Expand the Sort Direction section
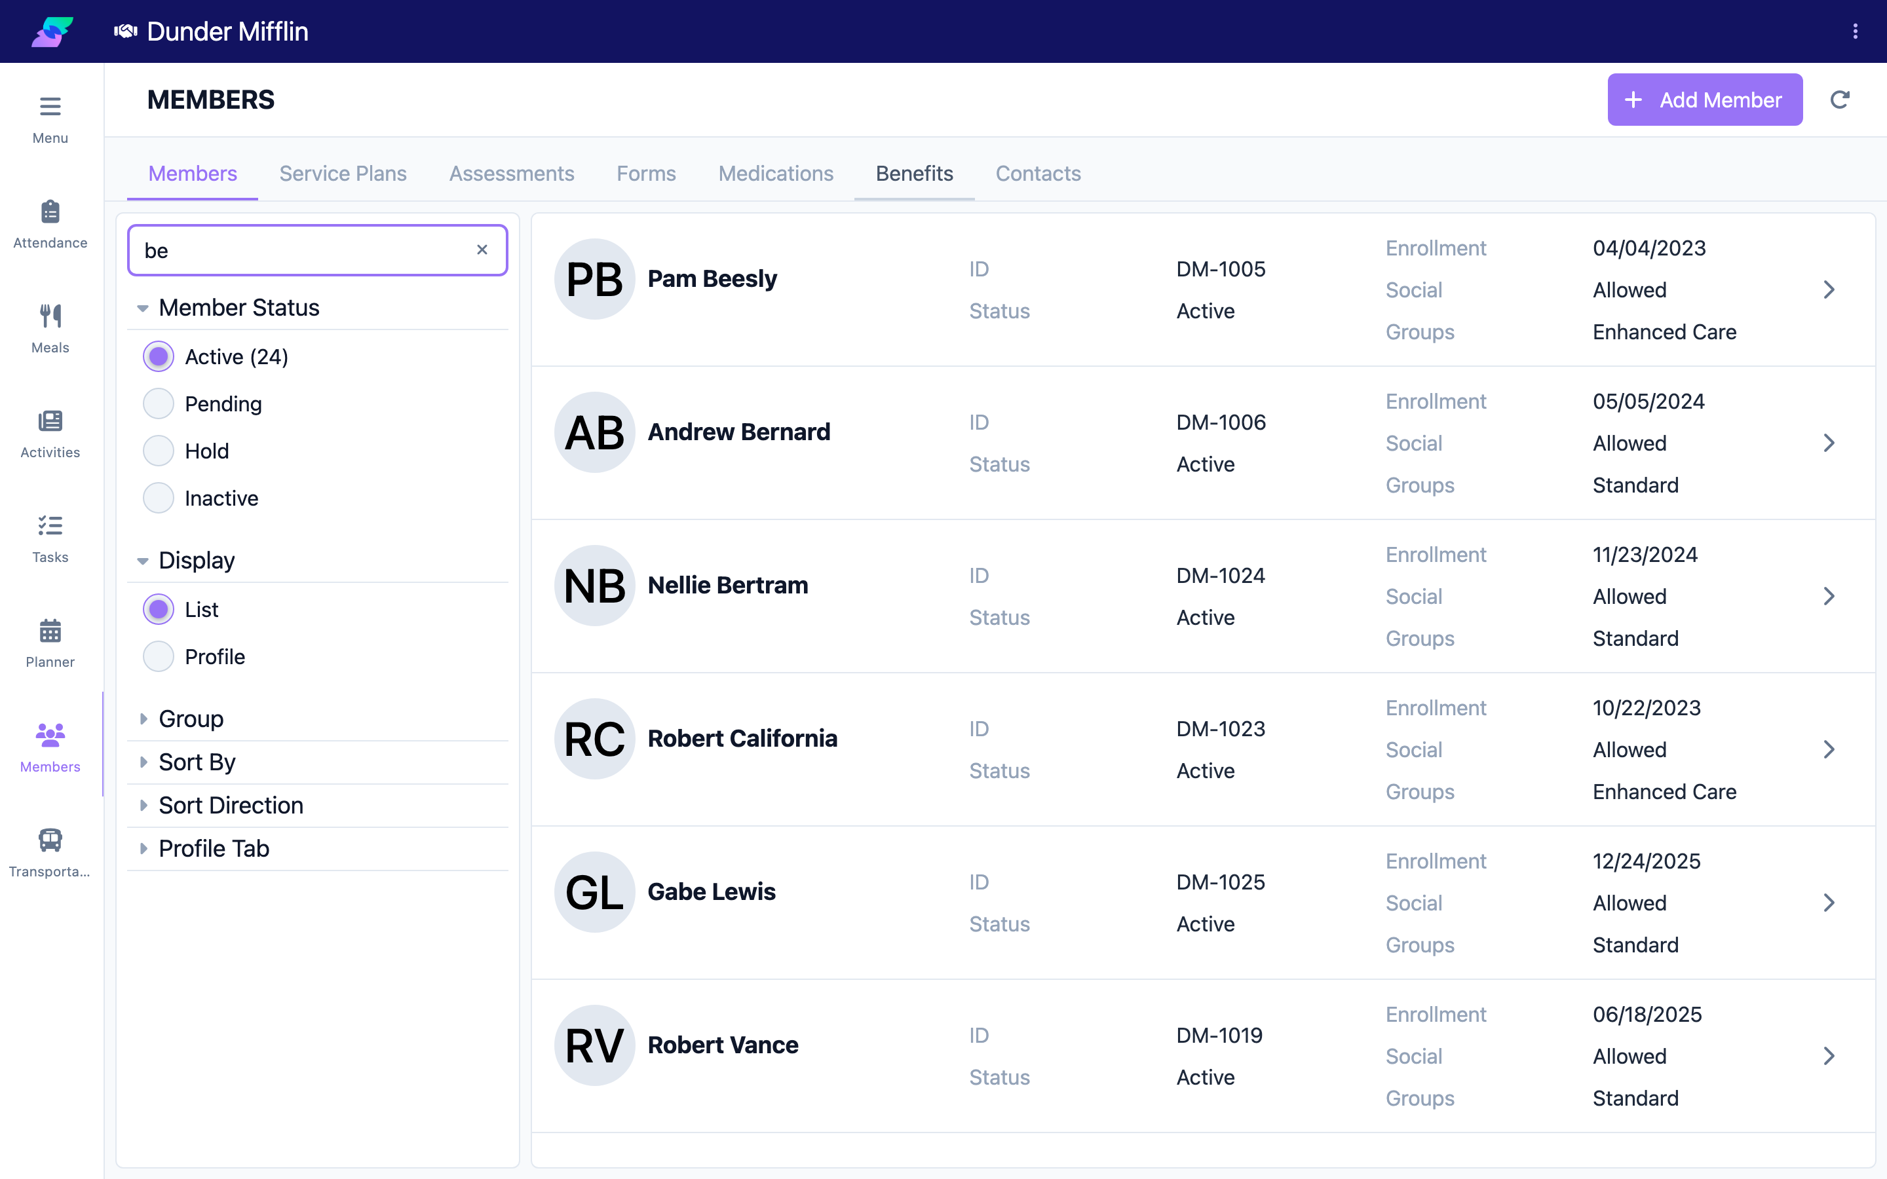 [317, 806]
